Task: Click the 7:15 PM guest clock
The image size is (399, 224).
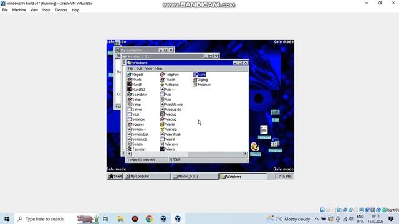Action: pos(284,176)
